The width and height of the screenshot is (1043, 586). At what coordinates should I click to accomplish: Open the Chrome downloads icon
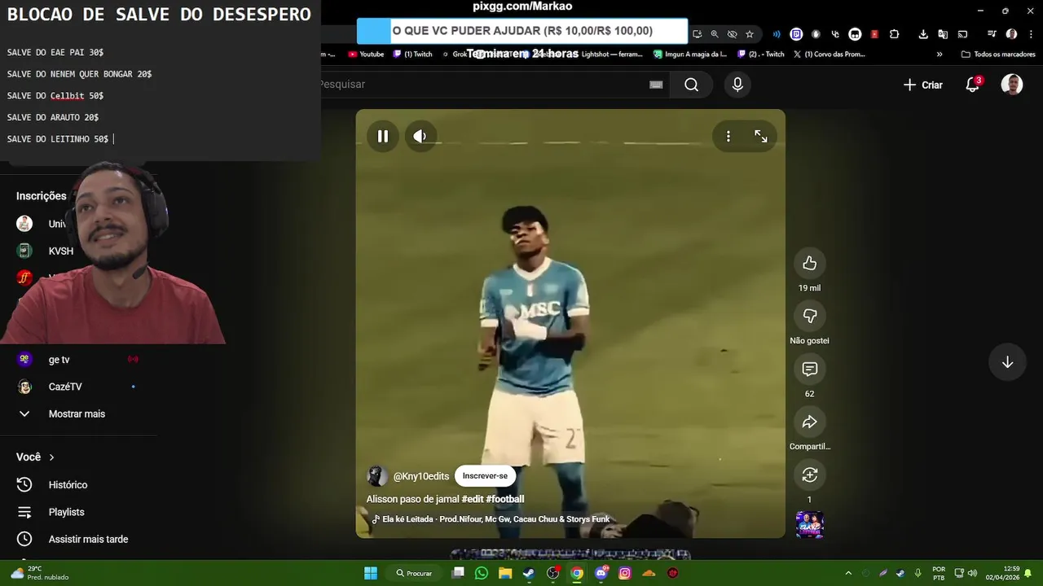click(923, 34)
